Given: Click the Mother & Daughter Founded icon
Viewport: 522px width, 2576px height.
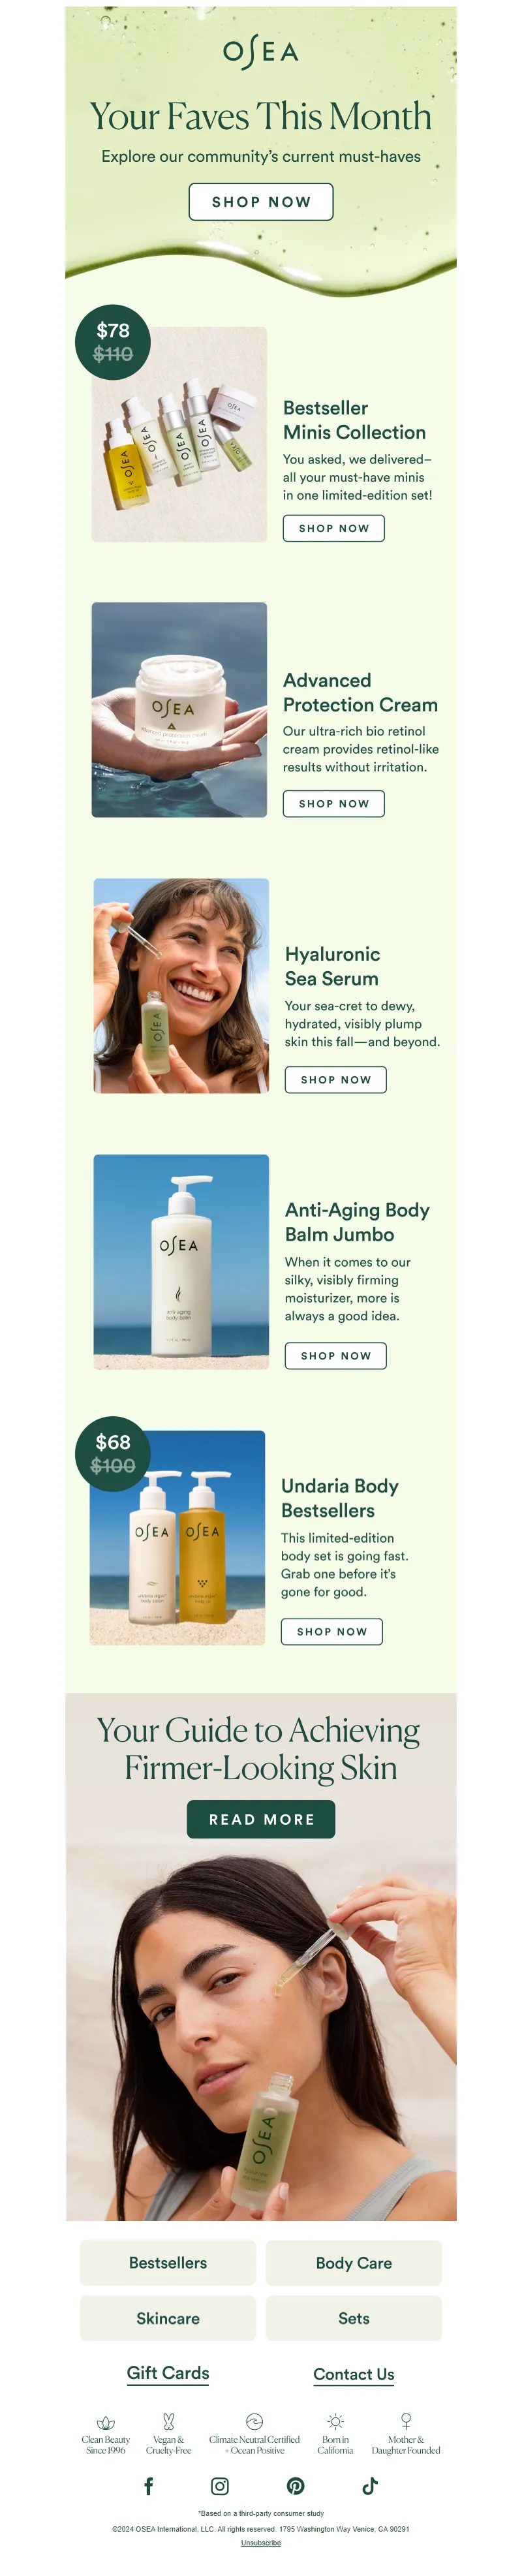Looking at the screenshot, I should [406, 2421].
